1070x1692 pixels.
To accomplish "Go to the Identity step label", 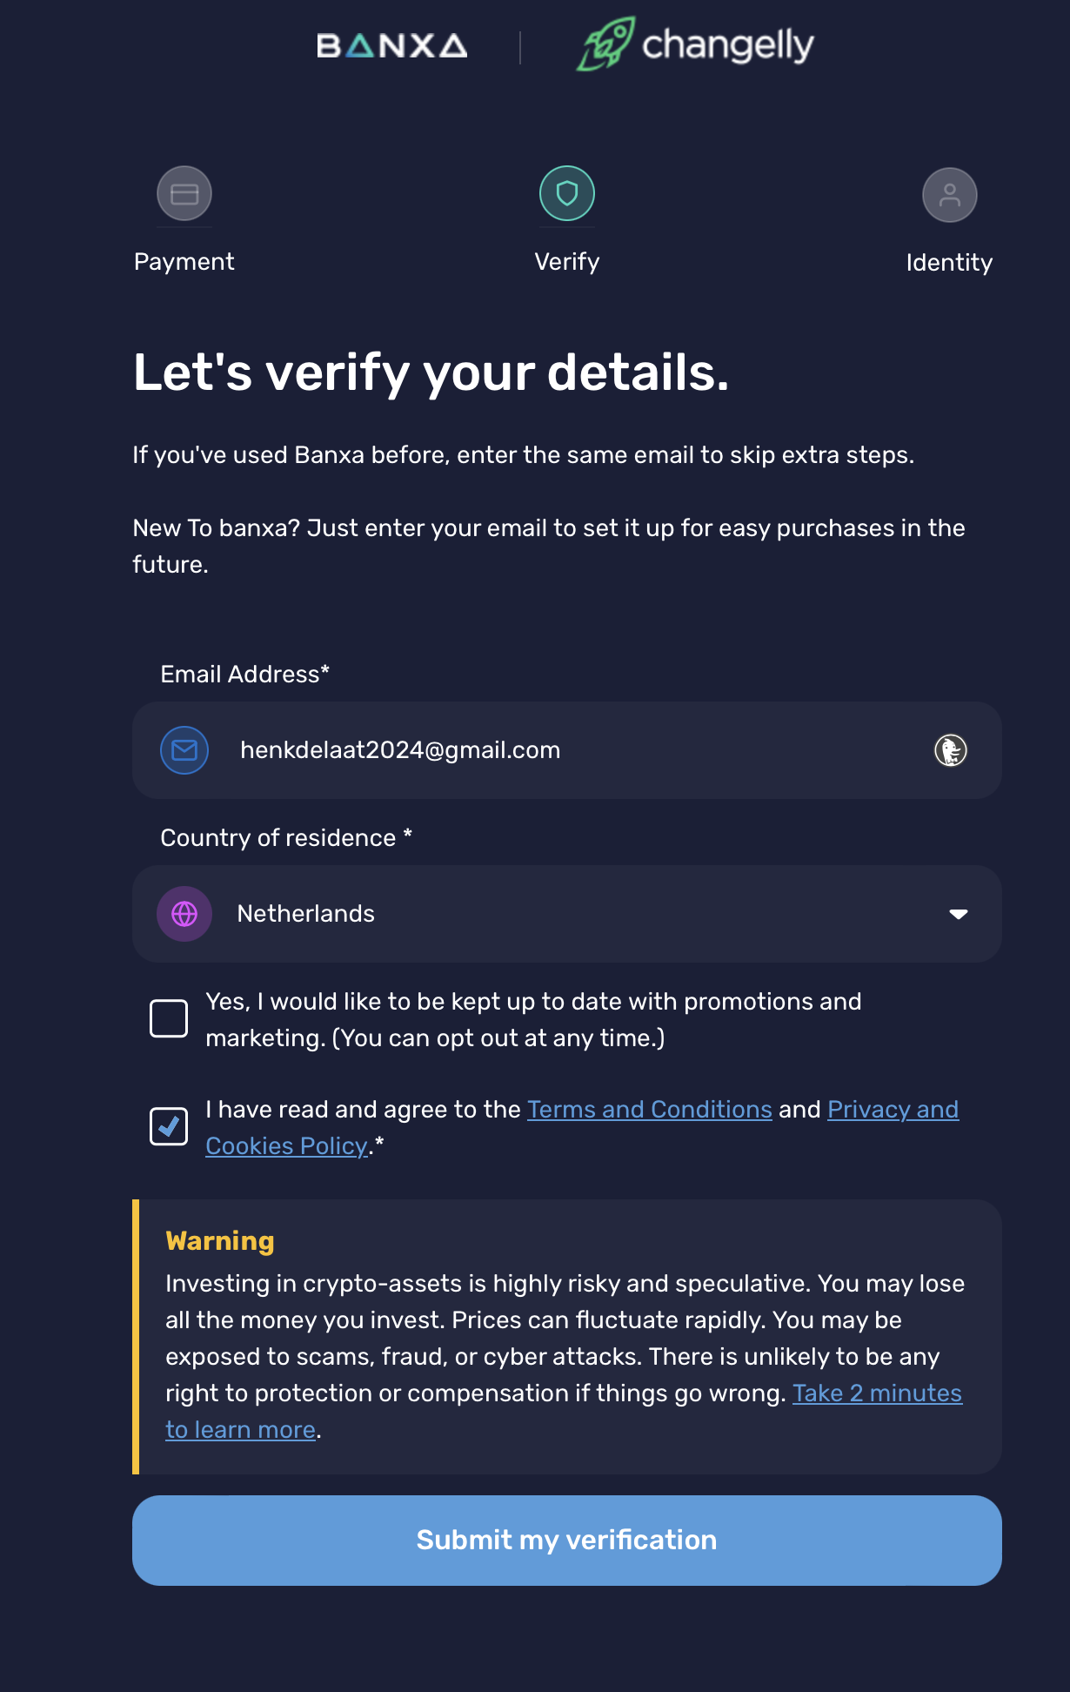I will (x=949, y=263).
